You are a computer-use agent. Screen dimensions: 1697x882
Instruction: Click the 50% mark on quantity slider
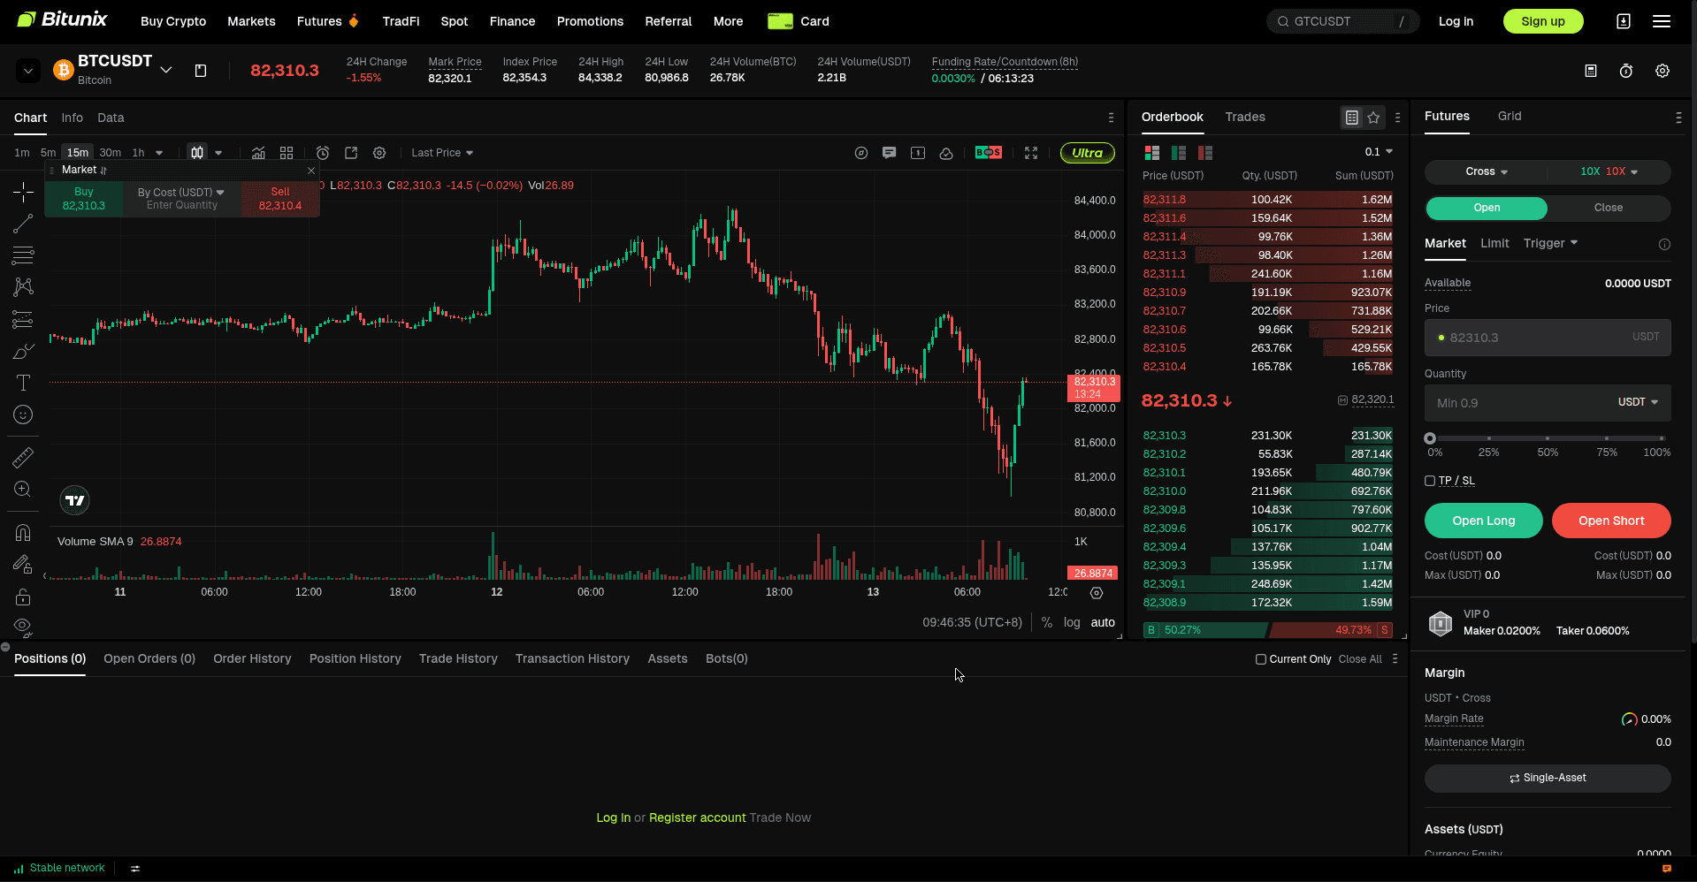[x=1548, y=438]
